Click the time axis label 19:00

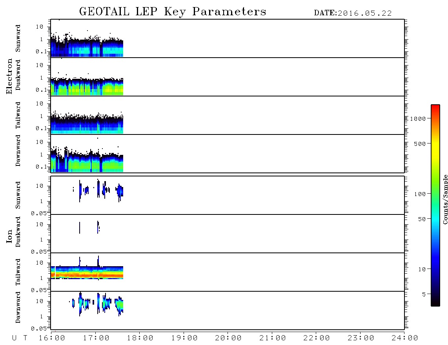point(184,338)
